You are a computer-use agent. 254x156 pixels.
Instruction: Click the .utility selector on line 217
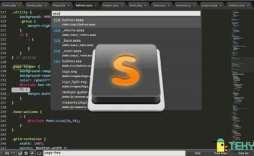point(20,12)
